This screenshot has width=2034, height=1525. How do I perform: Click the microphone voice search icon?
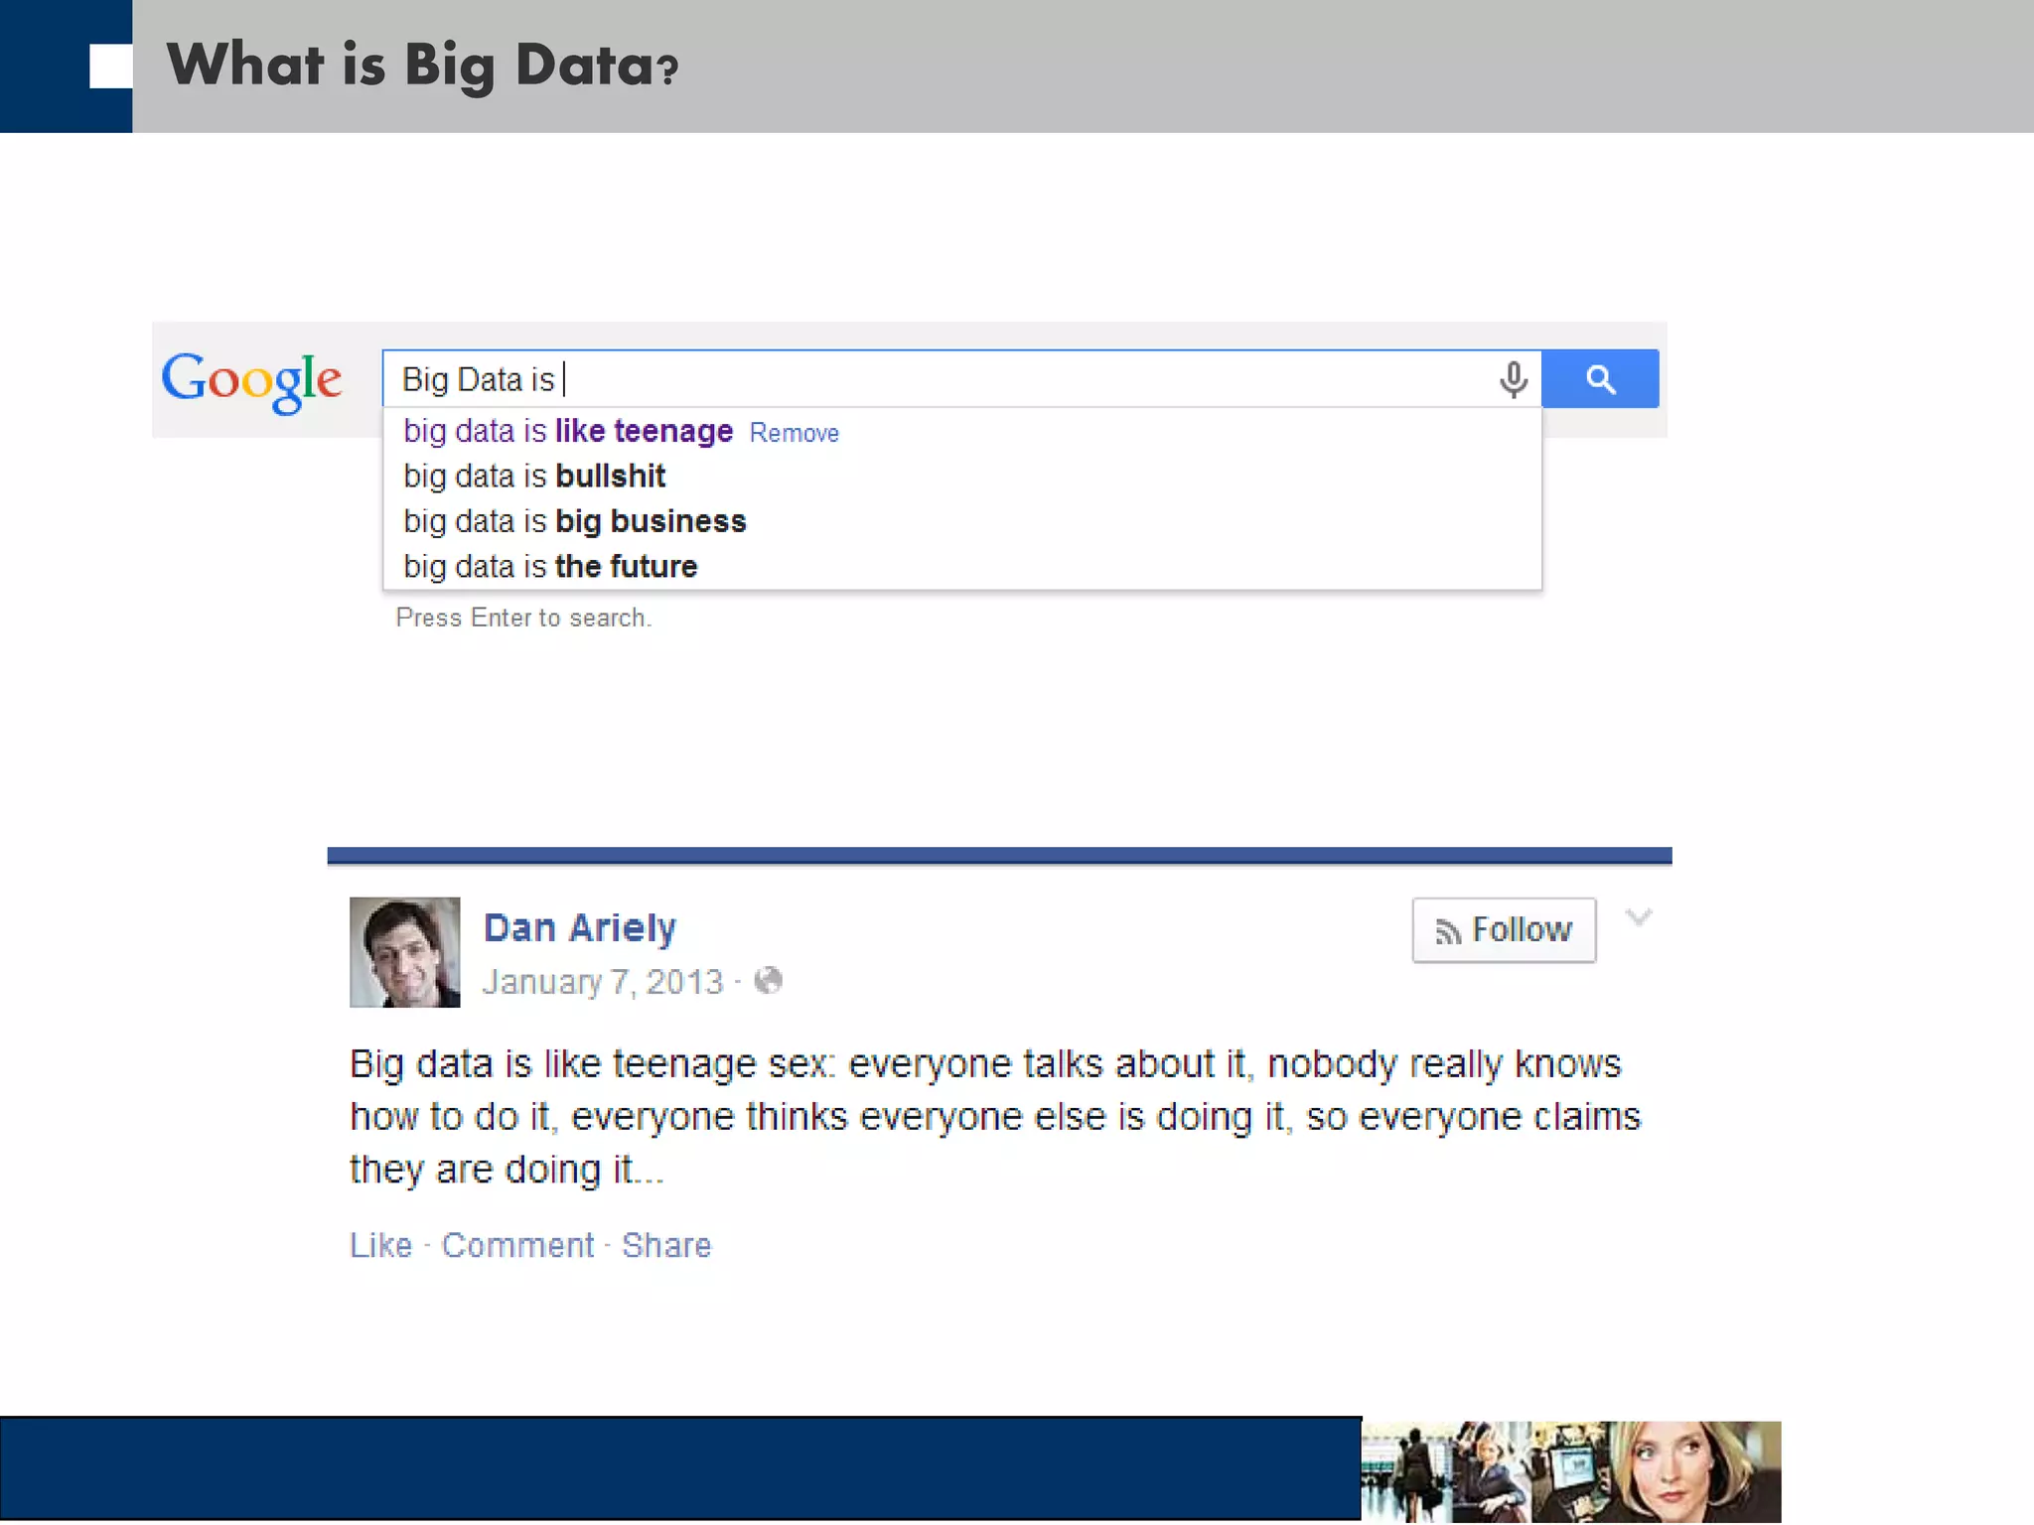tap(1513, 379)
